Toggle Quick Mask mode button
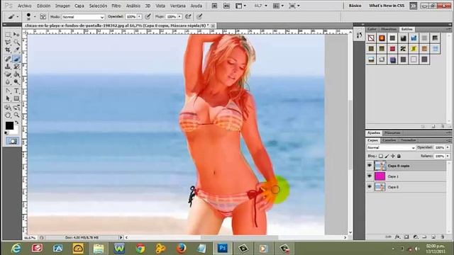The image size is (454, 255). coord(12,141)
